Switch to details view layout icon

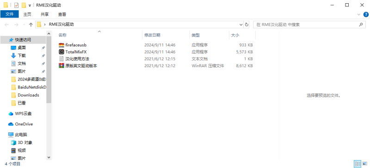[x=357, y=163]
